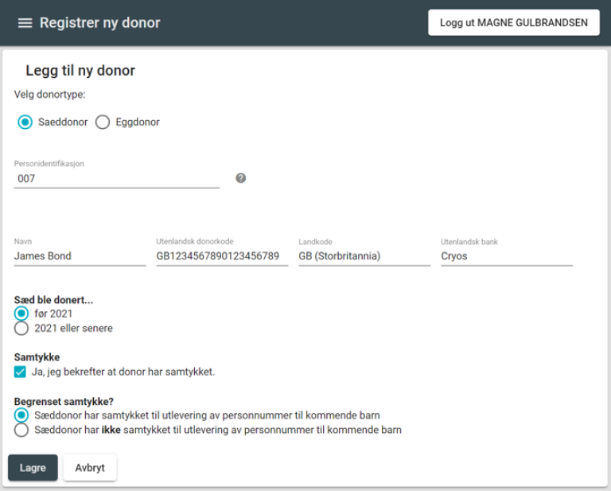Focus the Personidentifikasjon input field
Image resolution: width=611 pixels, height=491 pixels.
(117, 179)
